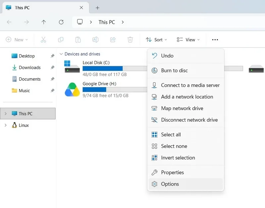265x208 pixels.
Task: Click the Share icon in toolbar
Action: coord(113,40)
